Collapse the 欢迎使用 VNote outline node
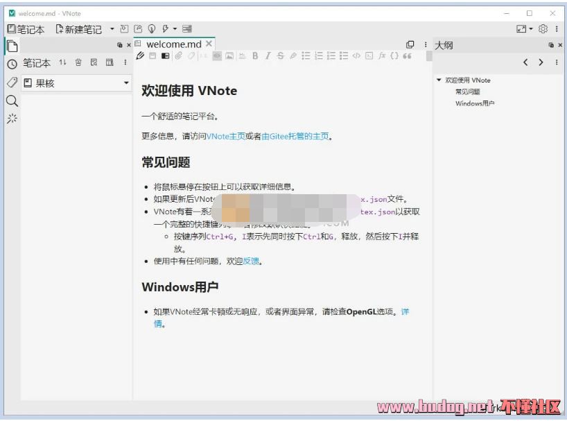Image resolution: width=567 pixels, height=421 pixels. coord(439,80)
